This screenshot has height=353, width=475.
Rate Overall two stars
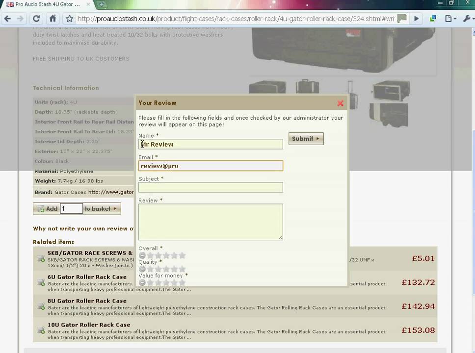coord(158,255)
